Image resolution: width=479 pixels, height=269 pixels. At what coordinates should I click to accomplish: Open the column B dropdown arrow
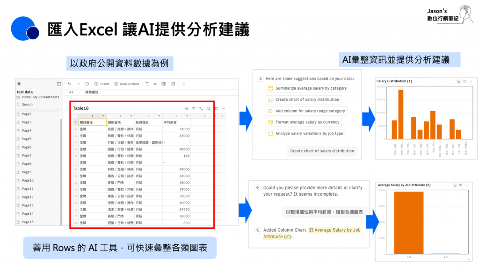click(x=131, y=116)
